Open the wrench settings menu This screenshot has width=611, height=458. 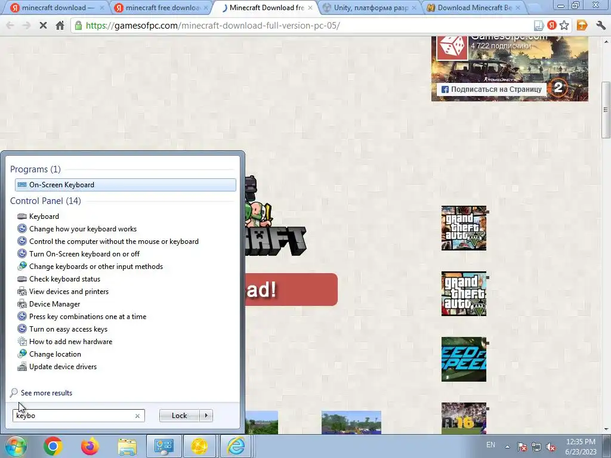point(600,26)
